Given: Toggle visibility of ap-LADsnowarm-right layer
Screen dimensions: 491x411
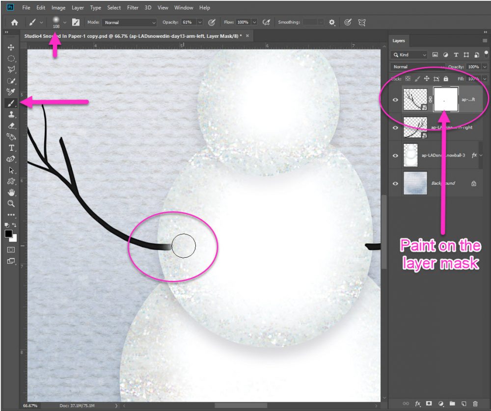Looking at the screenshot, I should click(396, 127).
